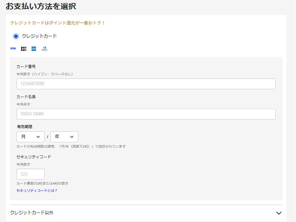Click the カード名義 field showing TARO DMM
This screenshot has width=296, height=222.
[146, 114]
